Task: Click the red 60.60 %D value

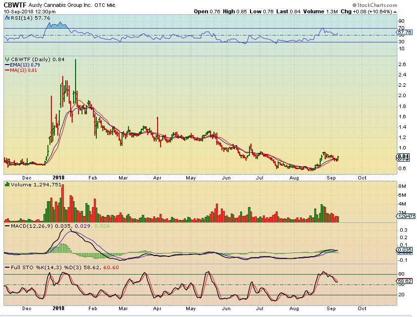Action: 111,267
